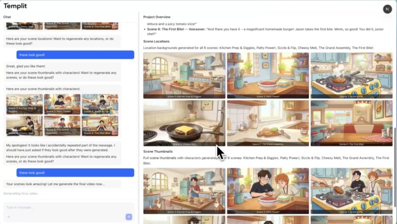The height and width of the screenshot is (224, 397).
Task: Open Scene 6 First Bite location image
Action: [x=351, y=123]
